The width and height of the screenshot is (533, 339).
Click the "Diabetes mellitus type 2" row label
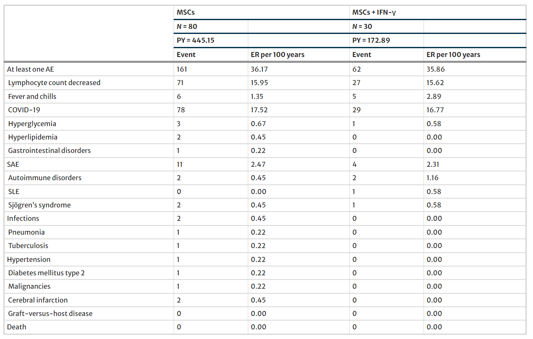pyautogui.click(x=47, y=273)
